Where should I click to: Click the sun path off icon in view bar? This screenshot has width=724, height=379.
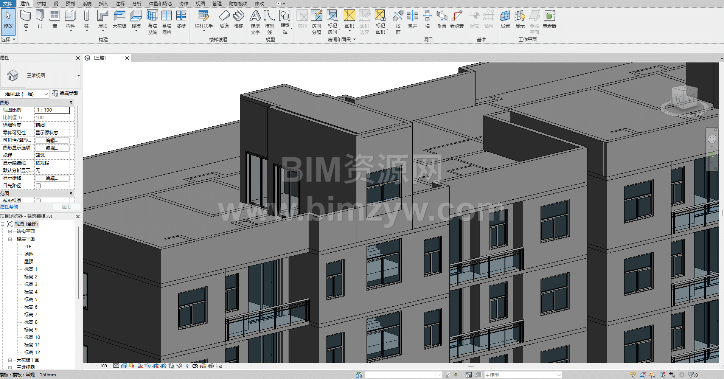(132, 366)
